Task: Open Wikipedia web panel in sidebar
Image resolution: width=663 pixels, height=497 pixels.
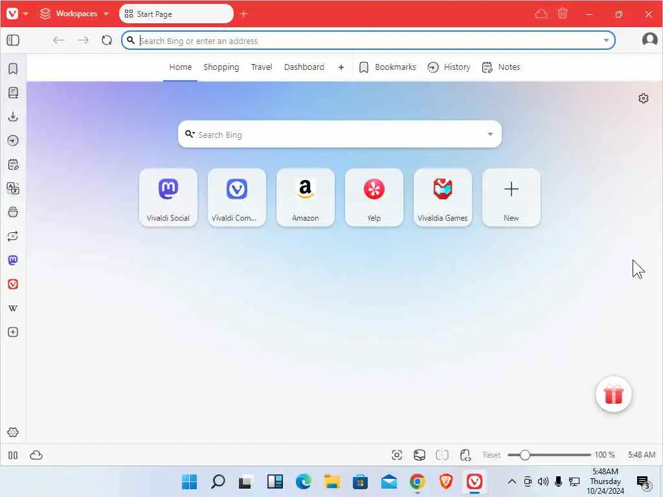Action: (13, 308)
